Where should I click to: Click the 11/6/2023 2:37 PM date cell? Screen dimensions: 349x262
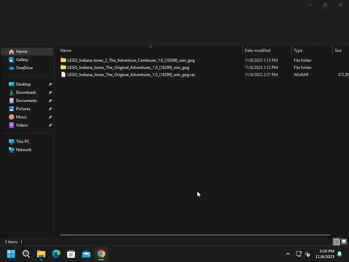pos(261,75)
